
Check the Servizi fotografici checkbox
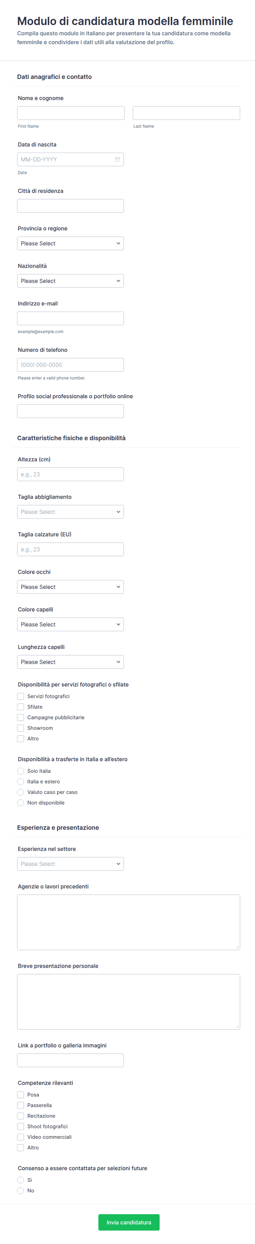coord(21,696)
